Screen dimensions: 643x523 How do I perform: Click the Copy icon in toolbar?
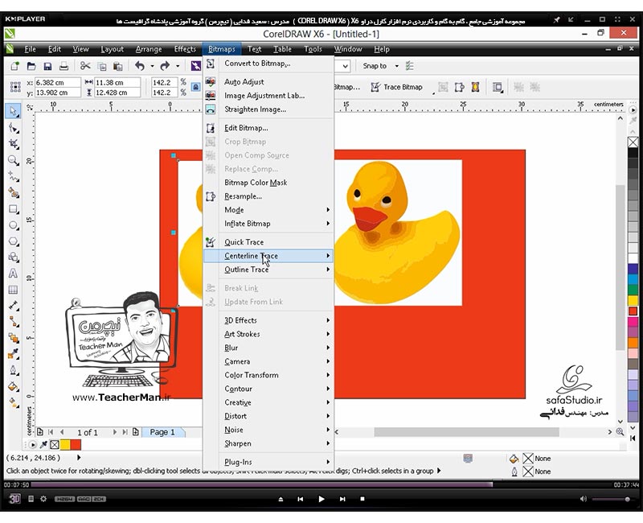[x=102, y=66]
